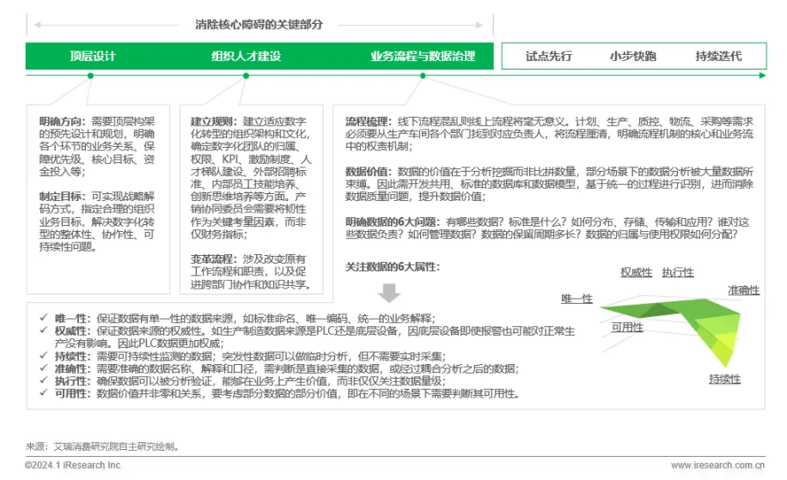The image size is (787, 480).
Task: Click the underlined 准确性 chart label
Action: tap(743, 290)
